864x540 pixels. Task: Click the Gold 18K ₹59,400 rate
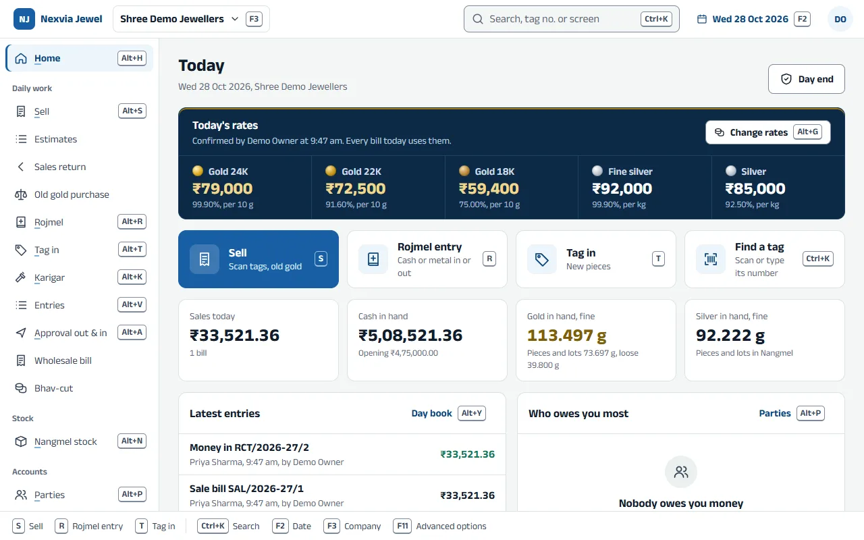tap(512, 188)
